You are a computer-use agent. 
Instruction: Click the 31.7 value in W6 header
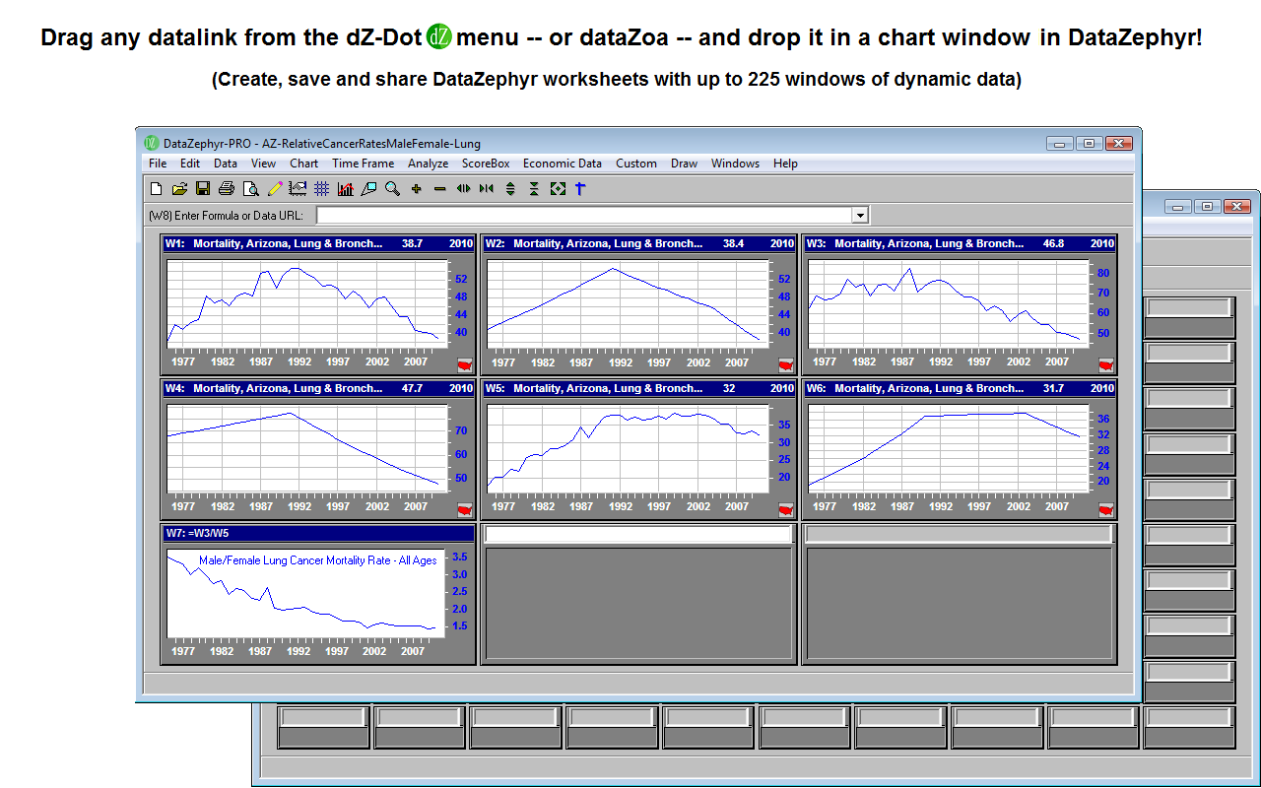(1053, 388)
